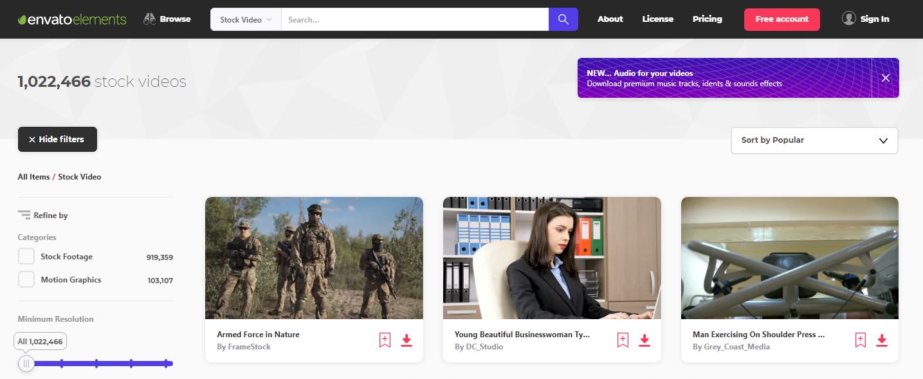This screenshot has width=923, height=379.
Task: Download the Young Beautiful Businesswoman video
Action: [644, 340]
